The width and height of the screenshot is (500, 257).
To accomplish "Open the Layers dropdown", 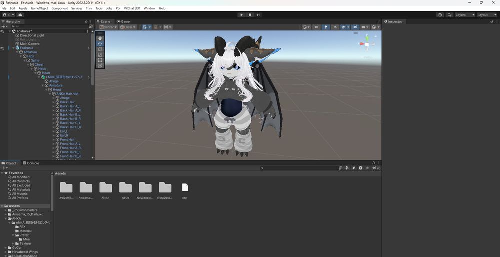I will (x=465, y=15).
